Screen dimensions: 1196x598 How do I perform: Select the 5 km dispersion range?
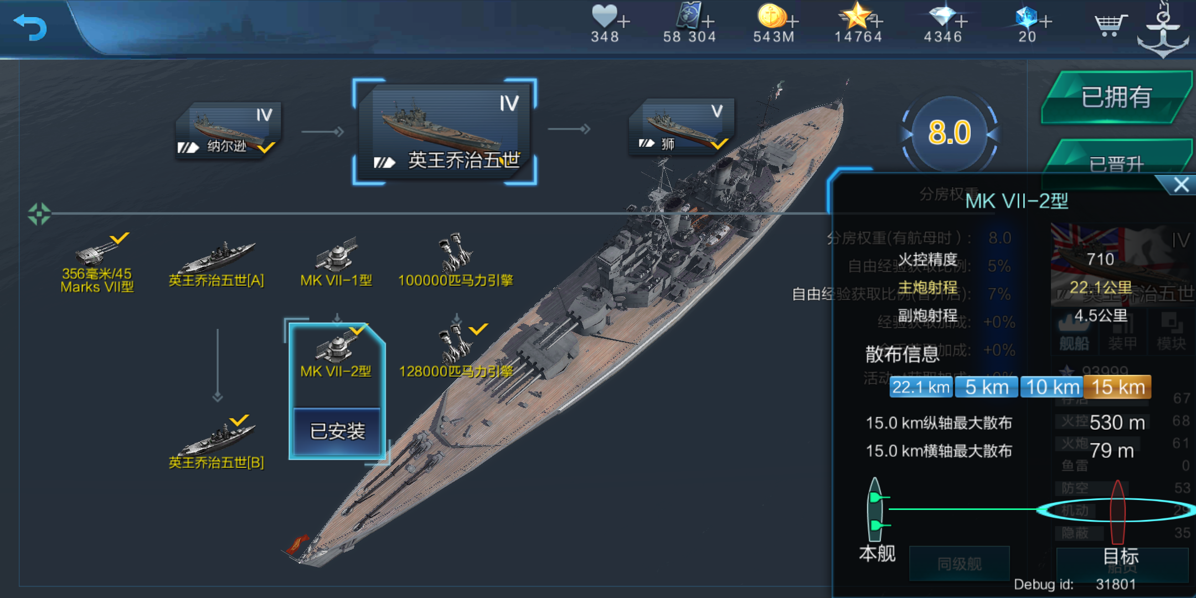(x=987, y=387)
